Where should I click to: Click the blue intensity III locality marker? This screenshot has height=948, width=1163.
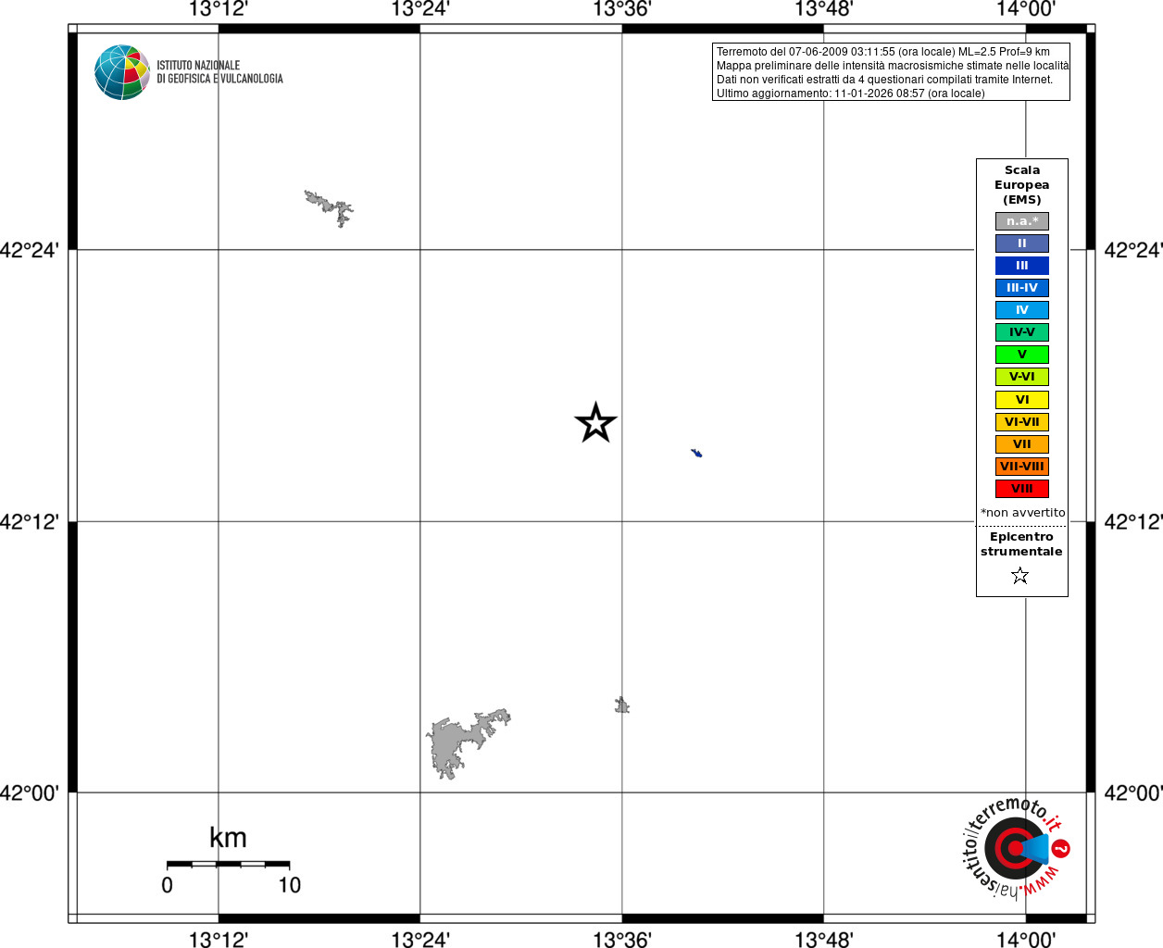click(696, 453)
